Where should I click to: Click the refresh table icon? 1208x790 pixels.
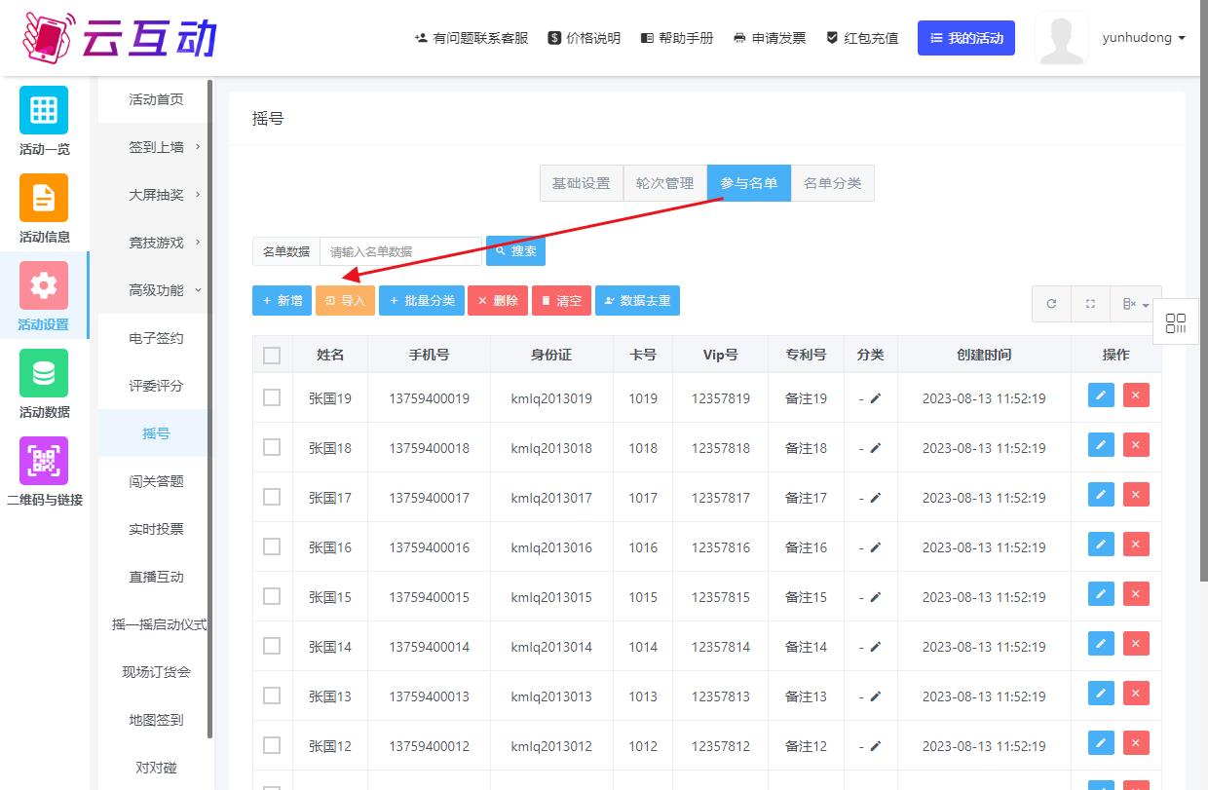[1051, 304]
